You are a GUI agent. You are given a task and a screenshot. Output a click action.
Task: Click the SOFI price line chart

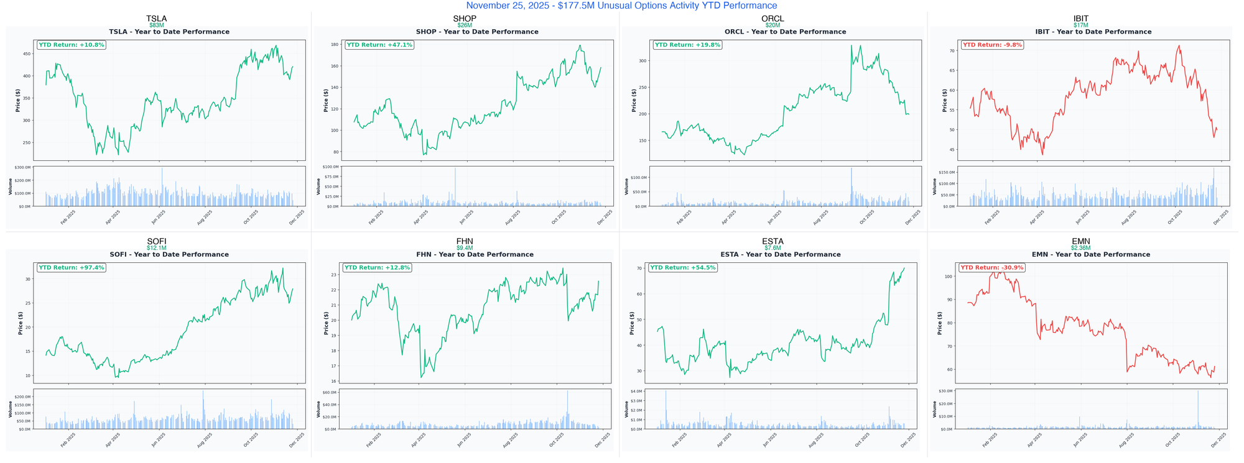click(169, 323)
